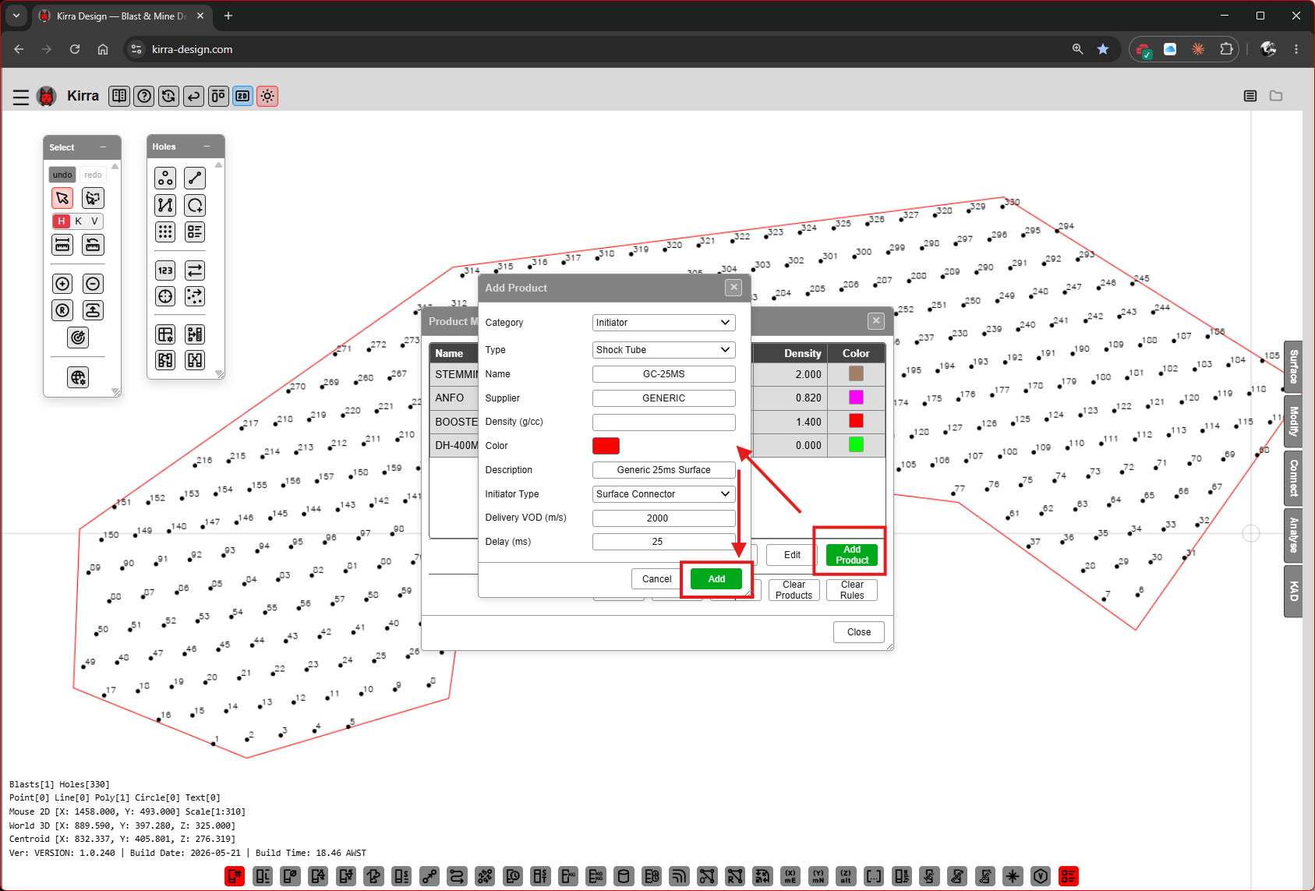Open the KAD side tab

point(1293,592)
